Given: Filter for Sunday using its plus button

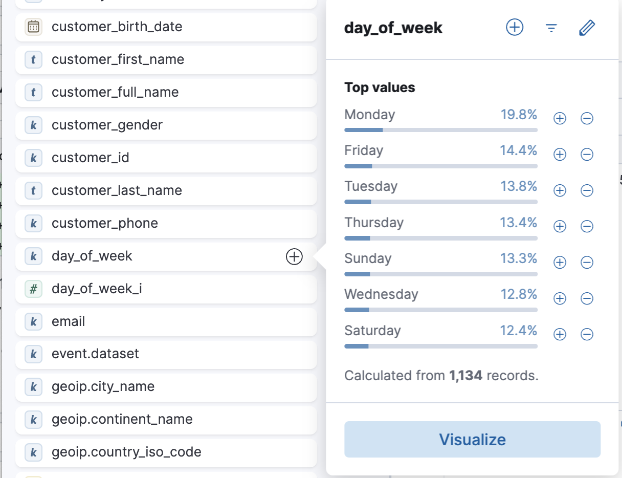Looking at the screenshot, I should (560, 262).
